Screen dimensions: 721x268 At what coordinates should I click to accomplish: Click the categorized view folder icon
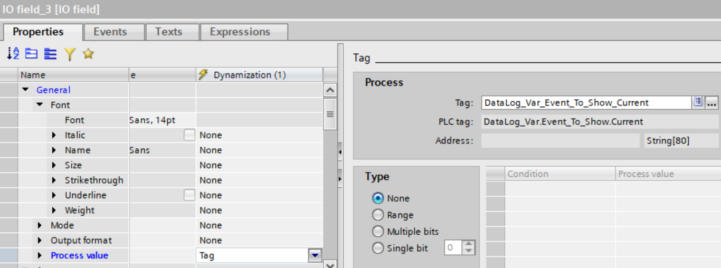tap(32, 53)
